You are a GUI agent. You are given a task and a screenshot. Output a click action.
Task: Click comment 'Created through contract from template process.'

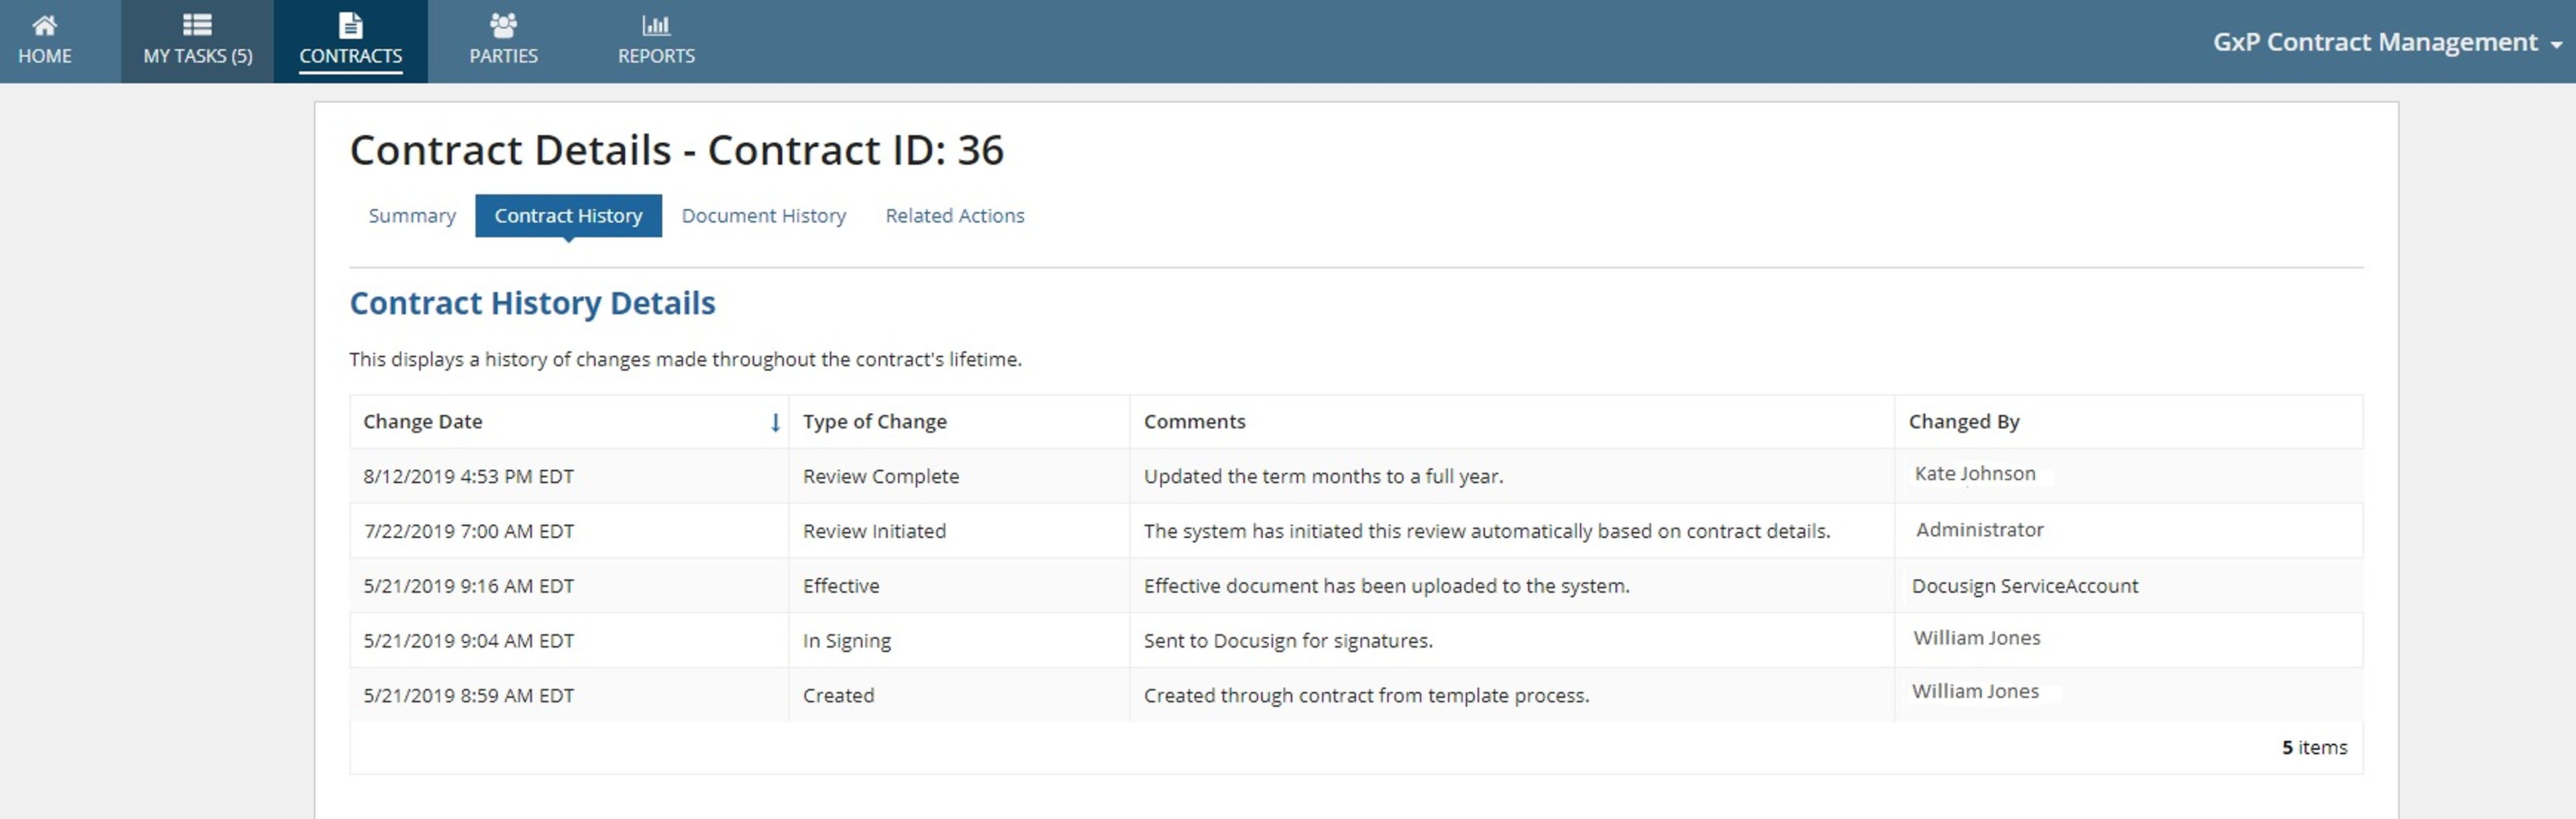[1366, 696]
